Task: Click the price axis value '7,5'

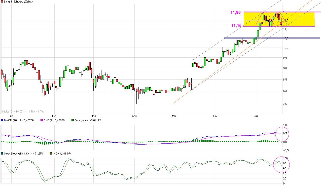Action: pyautogui.click(x=286, y=104)
